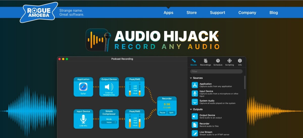Click the Split button in Recorder

pyautogui.click(x=171, y=113)
